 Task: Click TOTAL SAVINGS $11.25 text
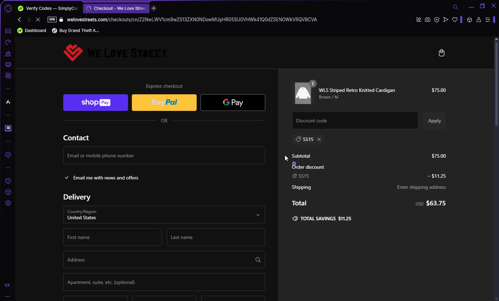pyautogui.click(x=326, y=219)
